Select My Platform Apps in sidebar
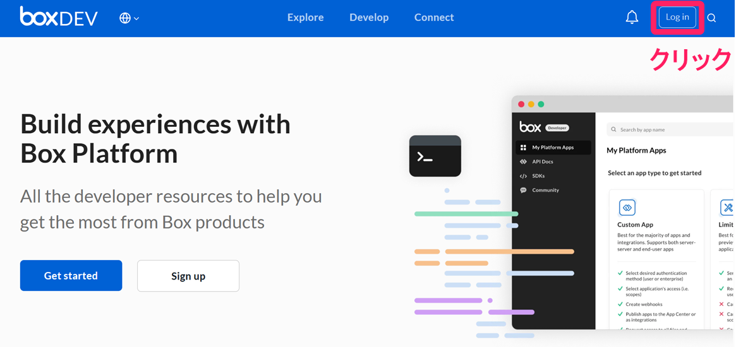748x347 pixels. [553, 148]
